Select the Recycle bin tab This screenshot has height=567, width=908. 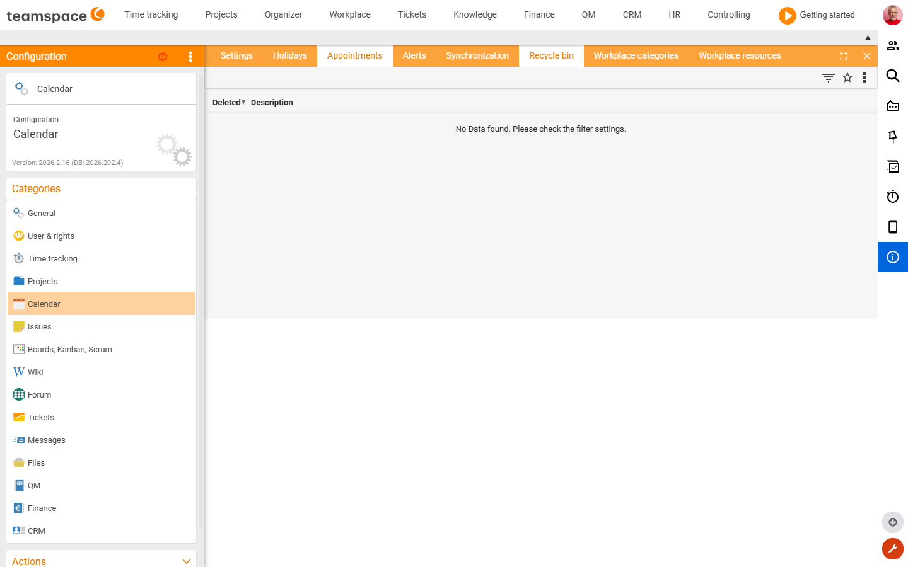click(x=551, y=55)
